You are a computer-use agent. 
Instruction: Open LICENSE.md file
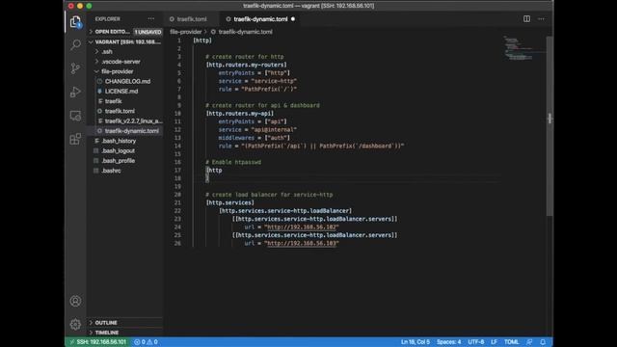tap(124, 92)
